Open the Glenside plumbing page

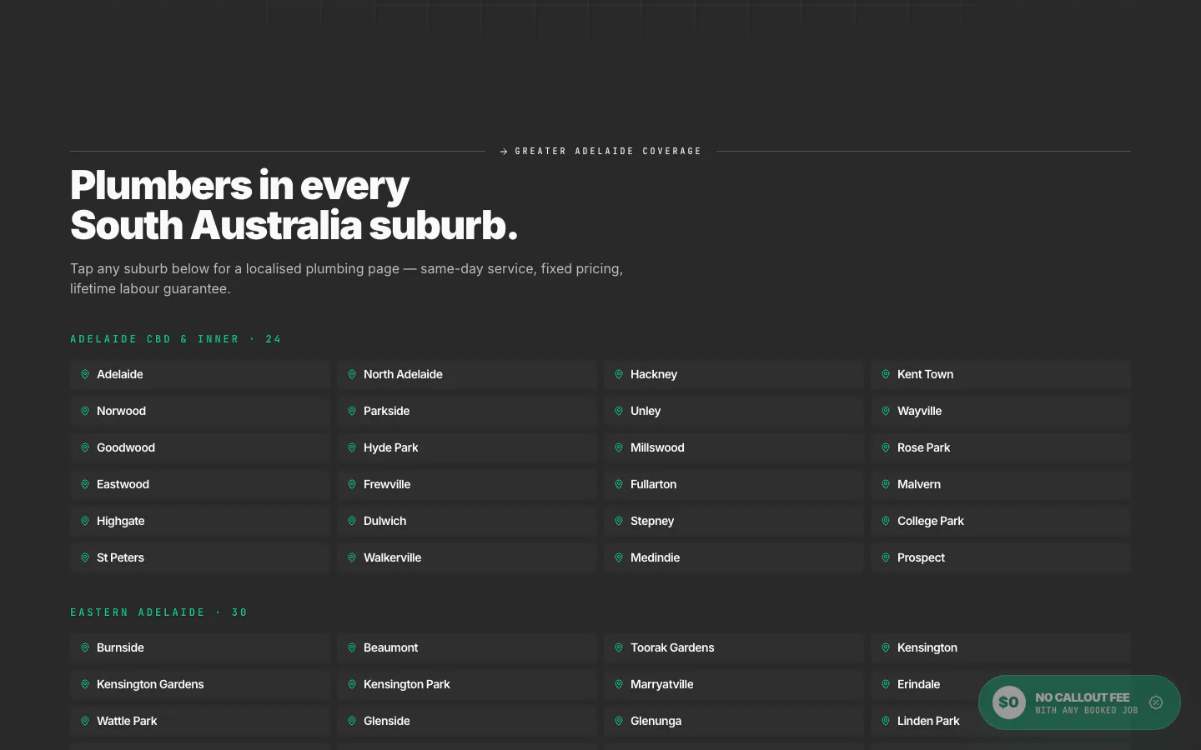pyautogui.click(x=467, y=721)
